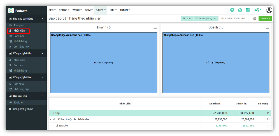279x136 pixels.
Task: Open Tồn kho report in sidebar
Action: coord(18,102)
